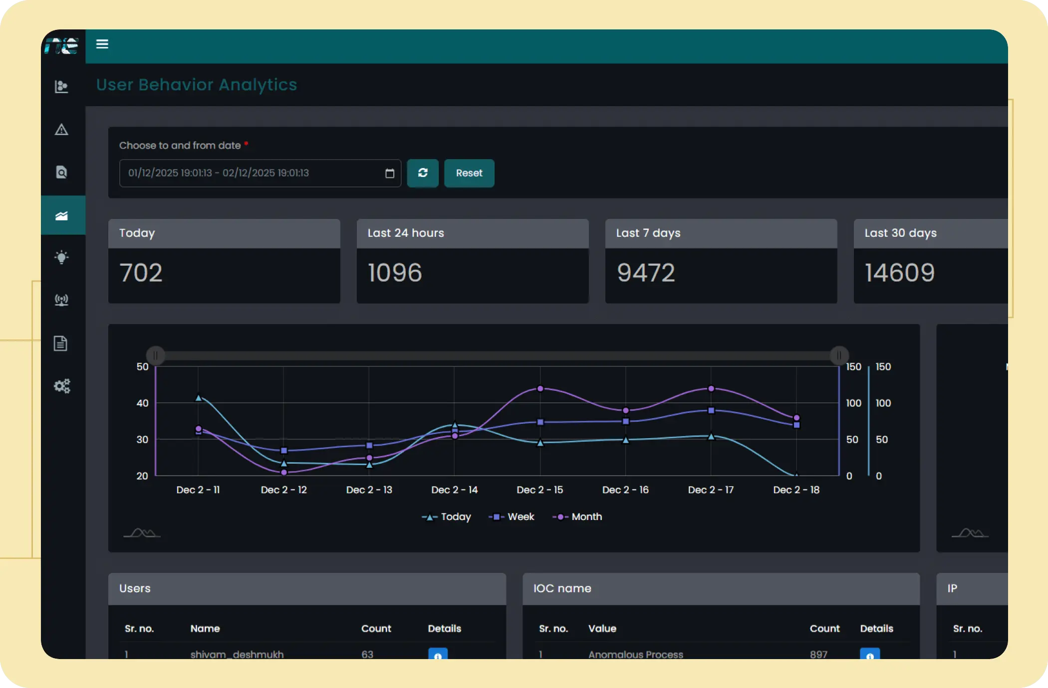The image size is (1048, 688).
Task: Open the alerts warning triangle icon
Action: pos(61,130)
